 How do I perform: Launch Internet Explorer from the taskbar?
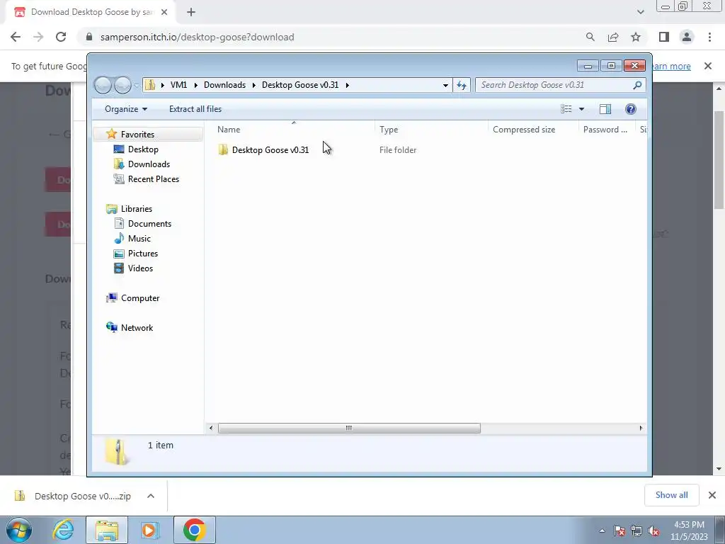63,530
